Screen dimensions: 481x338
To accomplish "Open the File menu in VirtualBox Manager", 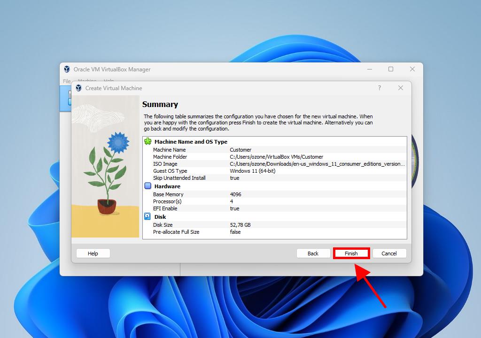I will click(67, 81).
